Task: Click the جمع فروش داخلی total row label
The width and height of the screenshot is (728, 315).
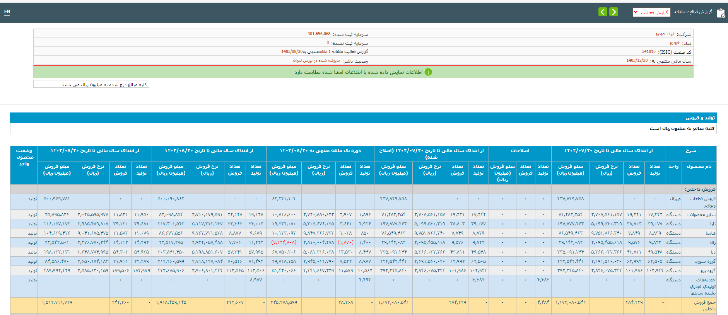Action: [705, 305]
